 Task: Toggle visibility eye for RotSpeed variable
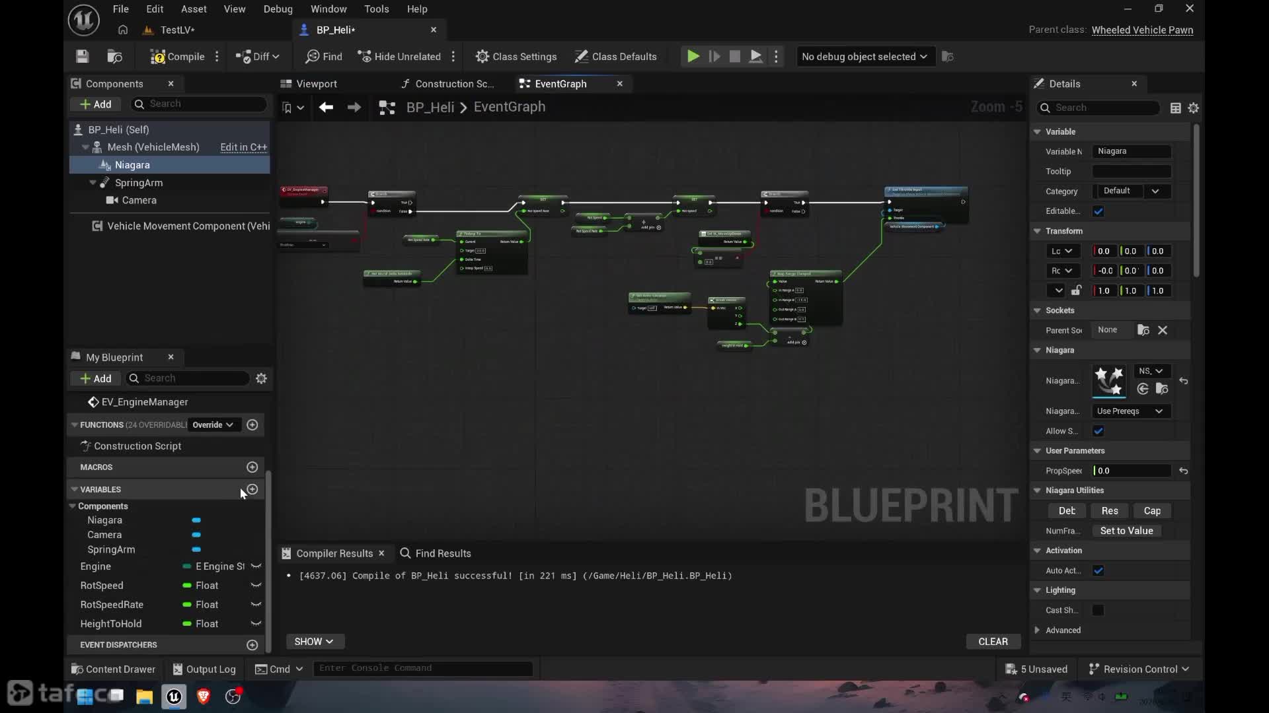click(x=256, y=586)
